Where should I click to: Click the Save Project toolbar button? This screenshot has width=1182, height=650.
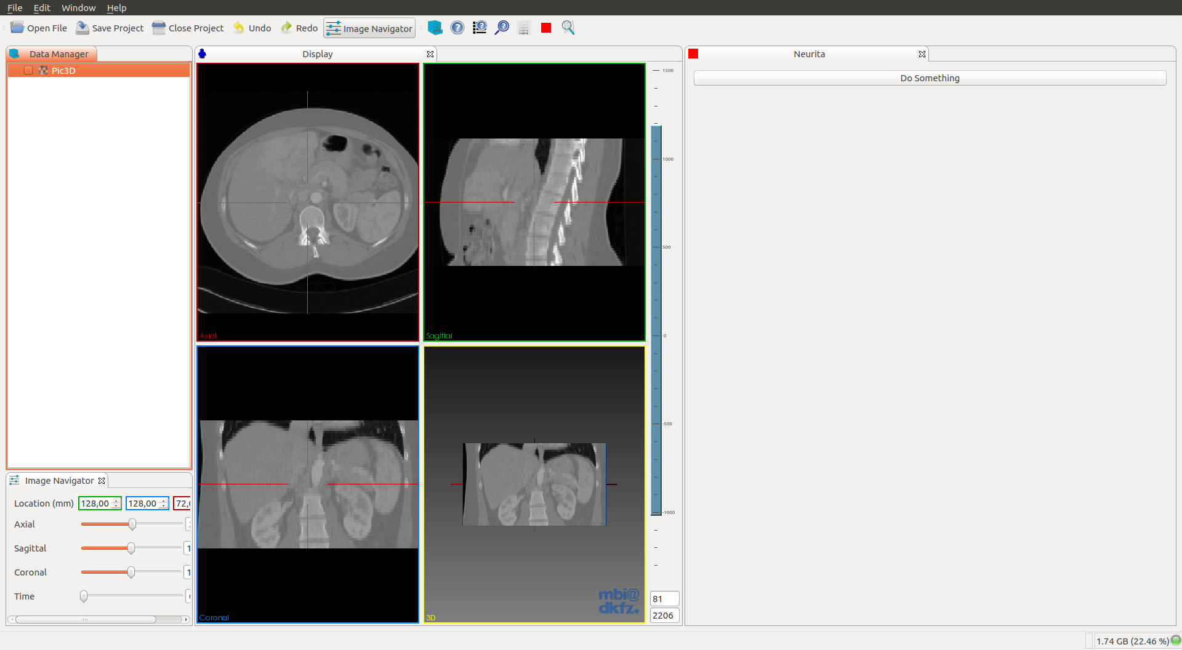tap(109, 28)
